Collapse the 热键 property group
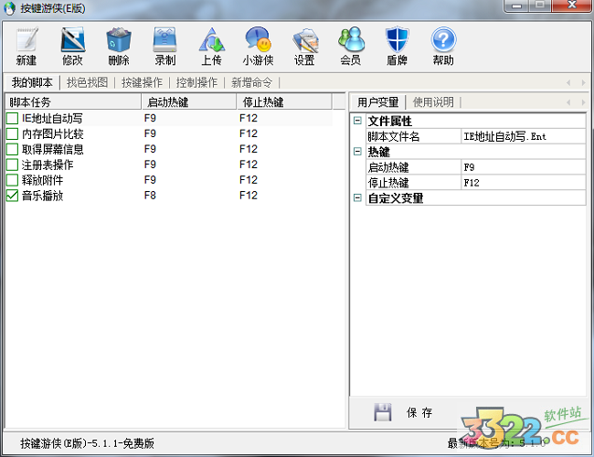Screen dimensions: 594x457 coord(357,152)
